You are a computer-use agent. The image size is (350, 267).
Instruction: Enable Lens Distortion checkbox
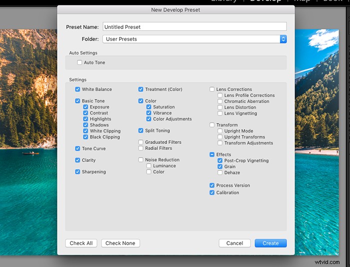tap(220, 107)
